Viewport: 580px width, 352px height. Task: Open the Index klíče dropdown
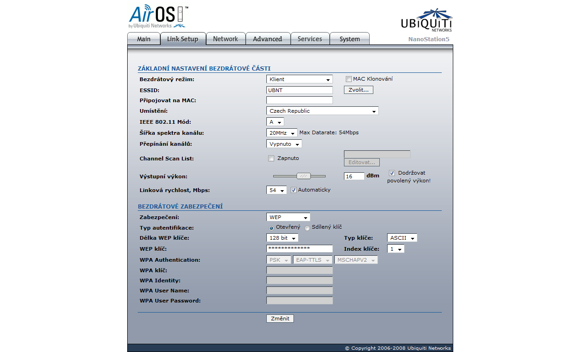395,249
